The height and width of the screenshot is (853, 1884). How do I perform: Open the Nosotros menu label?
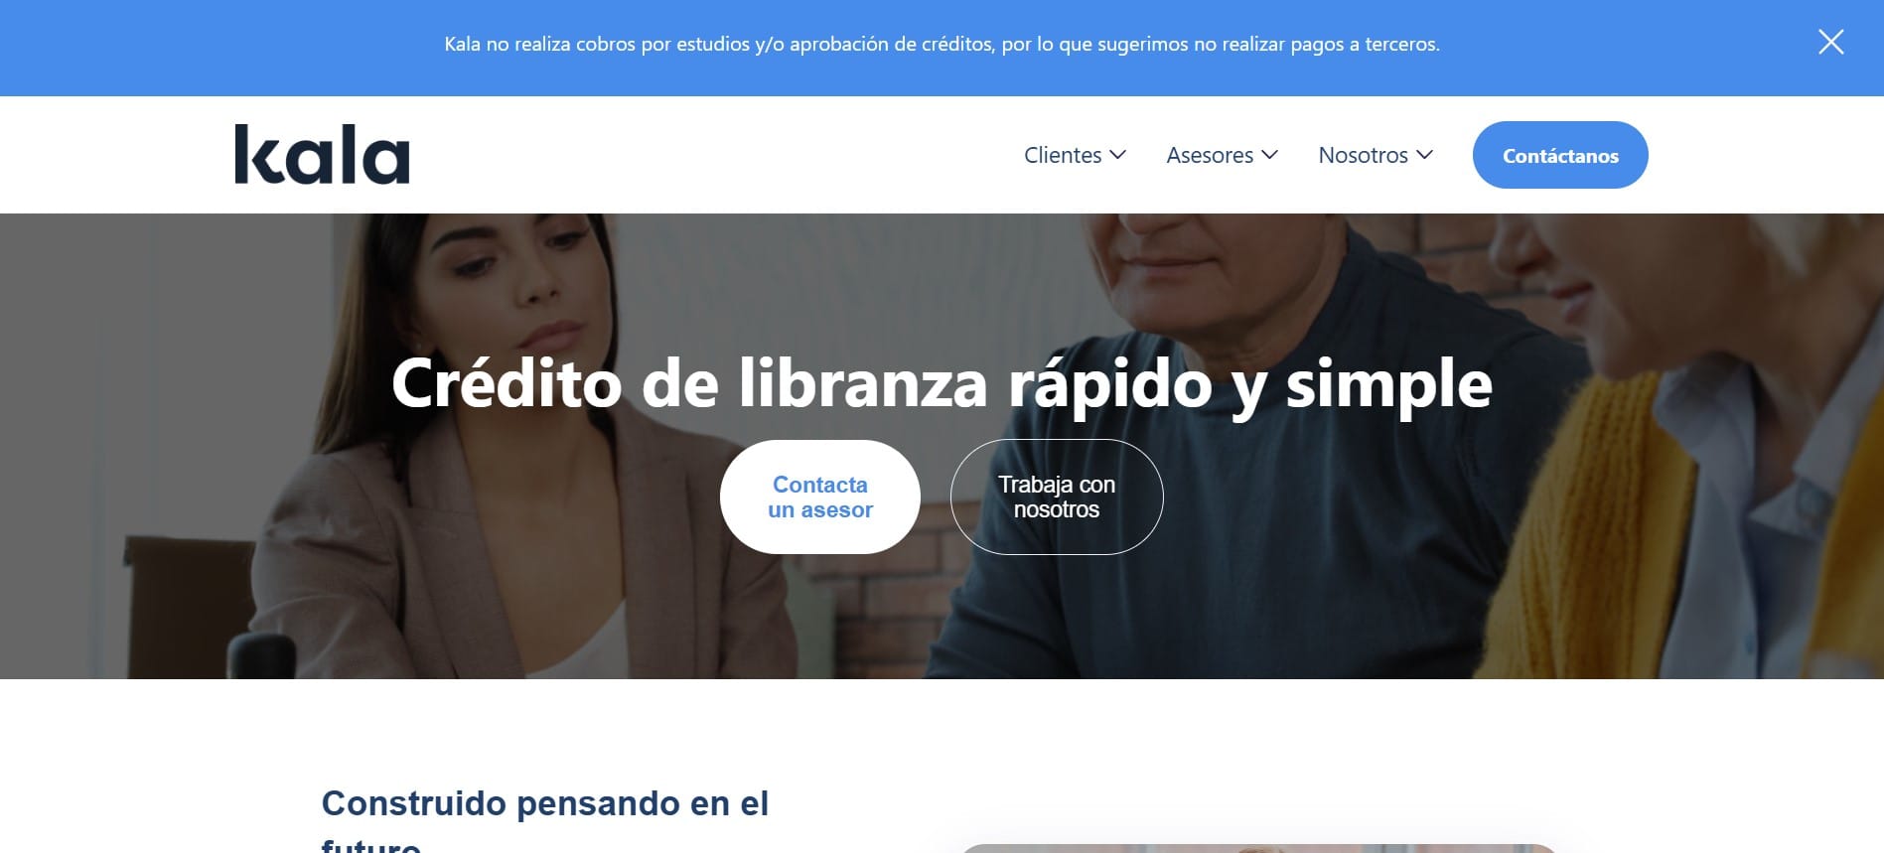(x=1363, y=155)
